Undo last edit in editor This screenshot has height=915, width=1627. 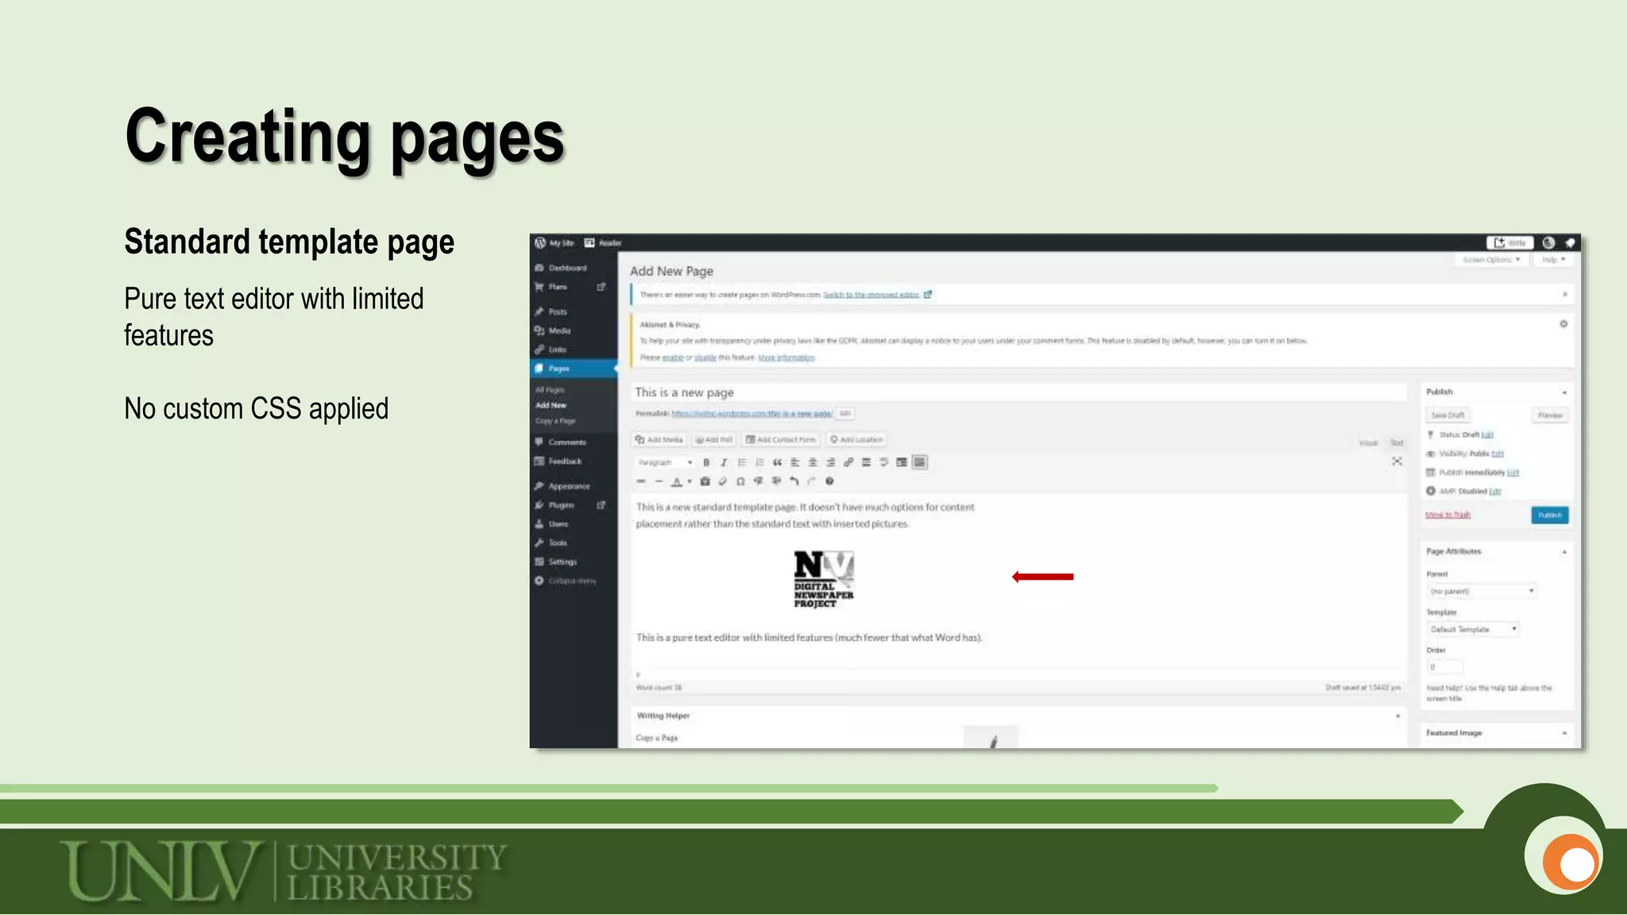point(794,481)
